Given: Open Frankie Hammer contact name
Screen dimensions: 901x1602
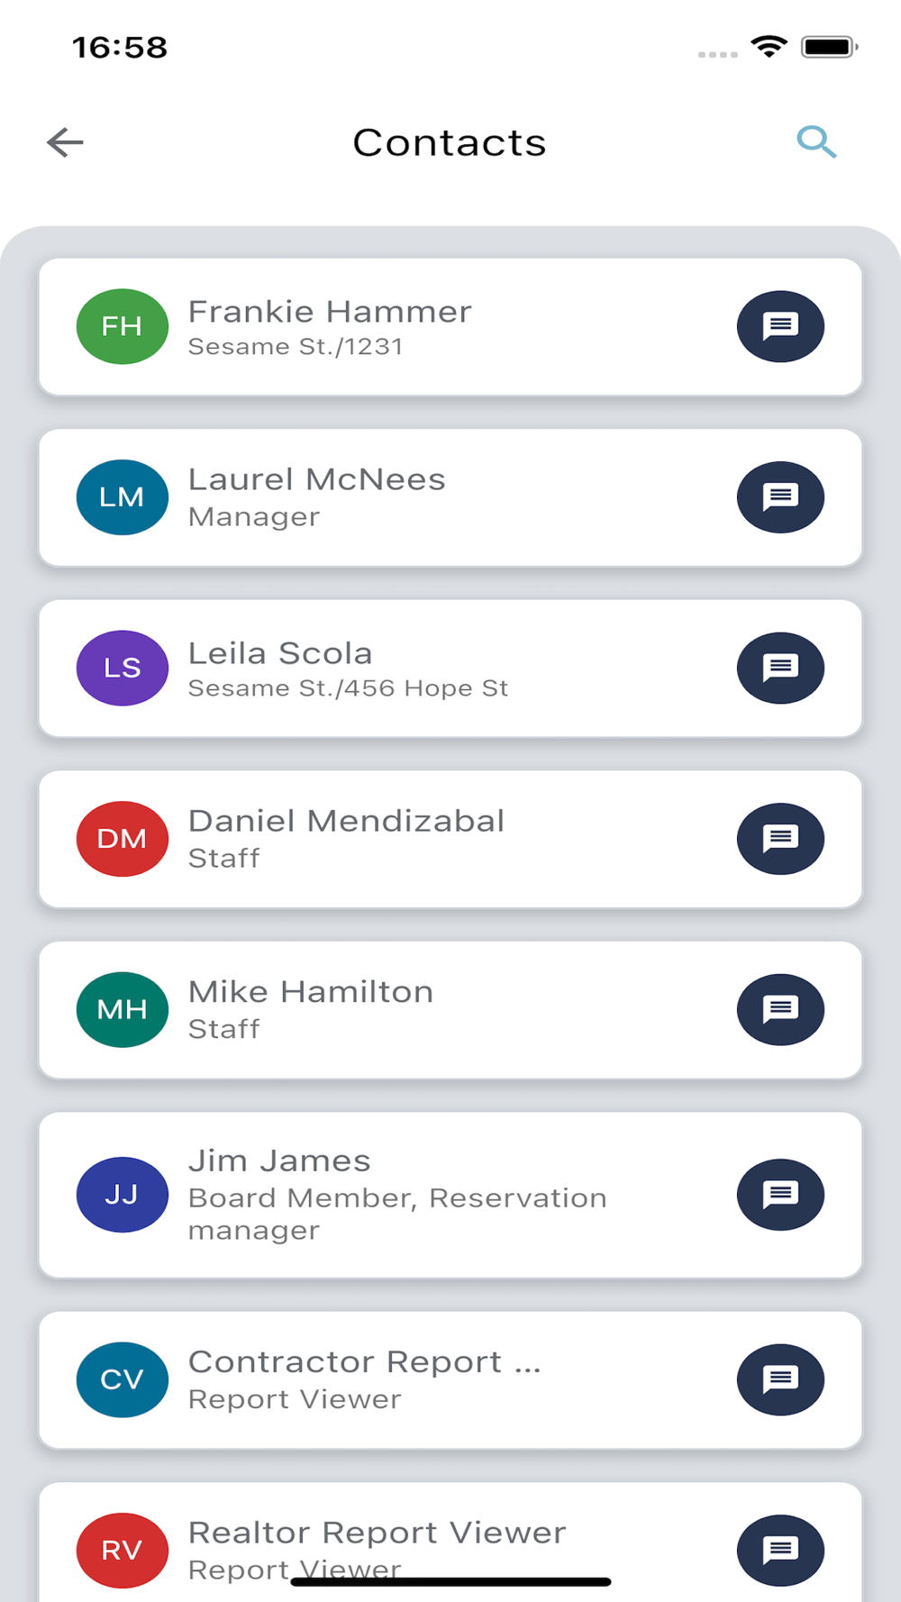Looking at the screenshot, I should pos(330,312).
